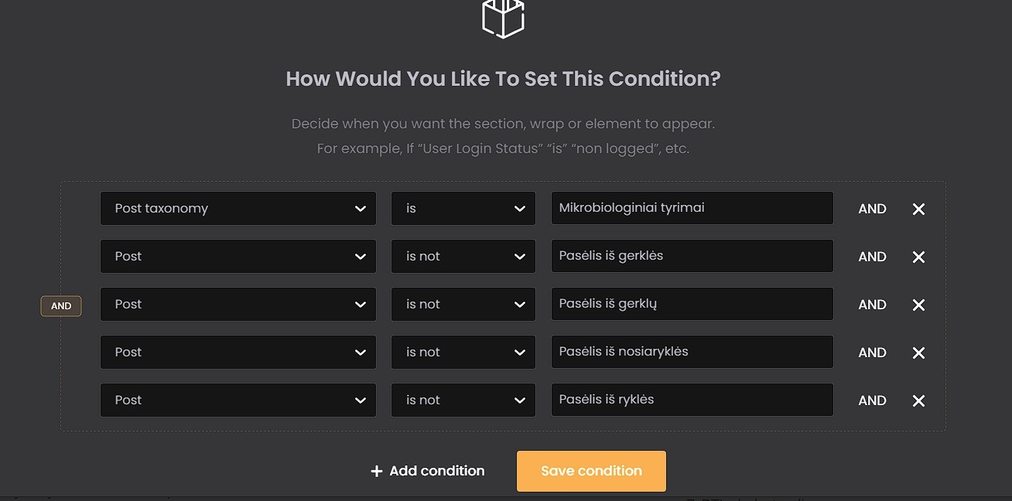Toggle AND operator on 'Pasėlis iš gerklų' row
Image resolution: width=1012 pixels, height=501 pixels.
[872, 305]
